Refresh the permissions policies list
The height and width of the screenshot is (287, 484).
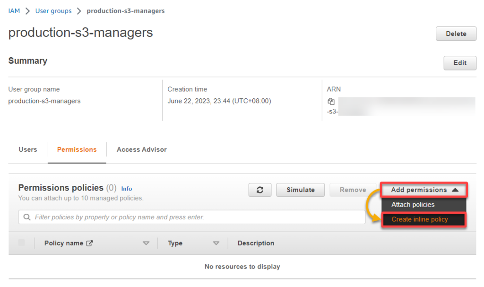pyautogui.click(x=259, y=190)
